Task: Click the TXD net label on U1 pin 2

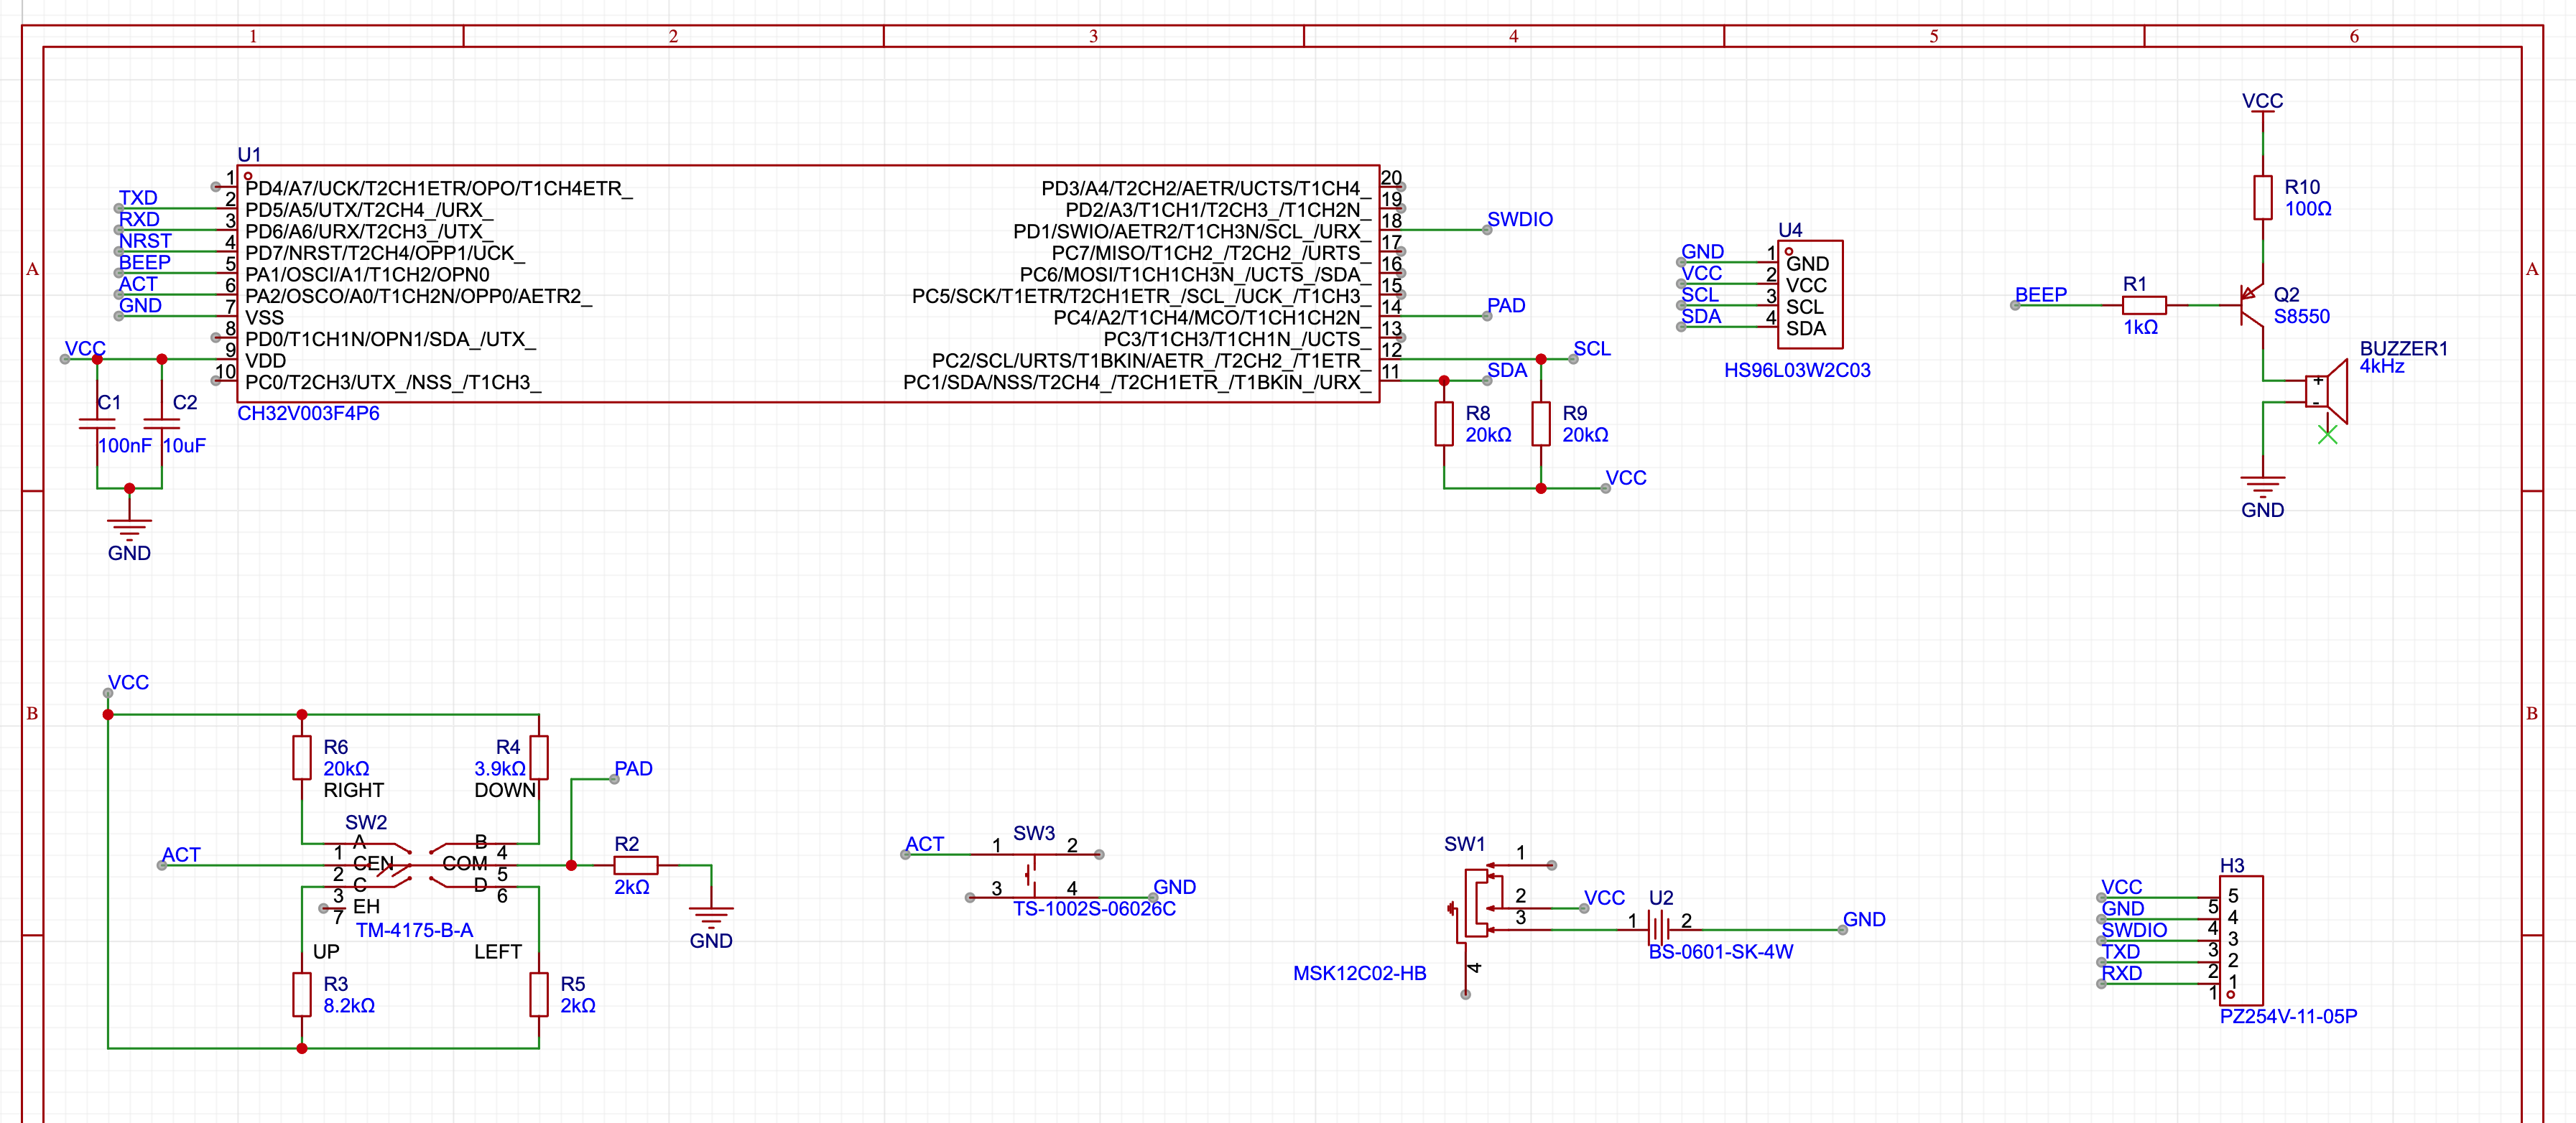Action: click(x=138, y=198)
